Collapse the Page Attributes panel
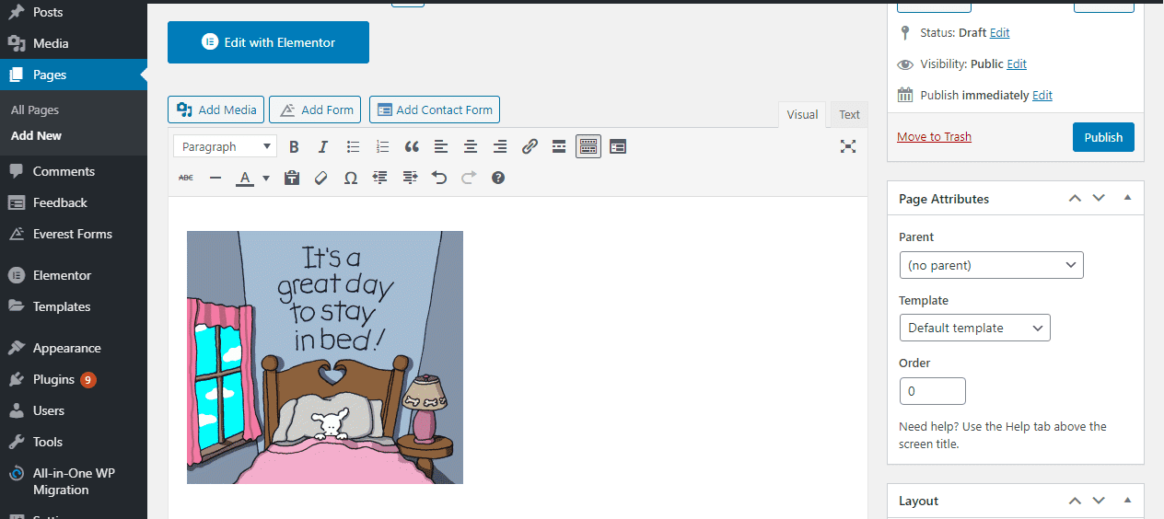The image size is (1164, 519). point(1127,198)
